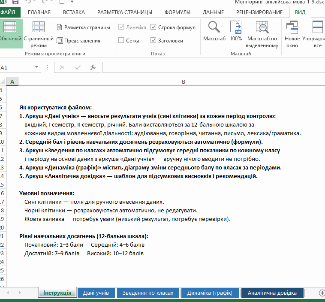The width and height of the screenshot is (325, 302).
Task: Switch to ВСТАВКА ribbon tab
Action: [74, 12]
